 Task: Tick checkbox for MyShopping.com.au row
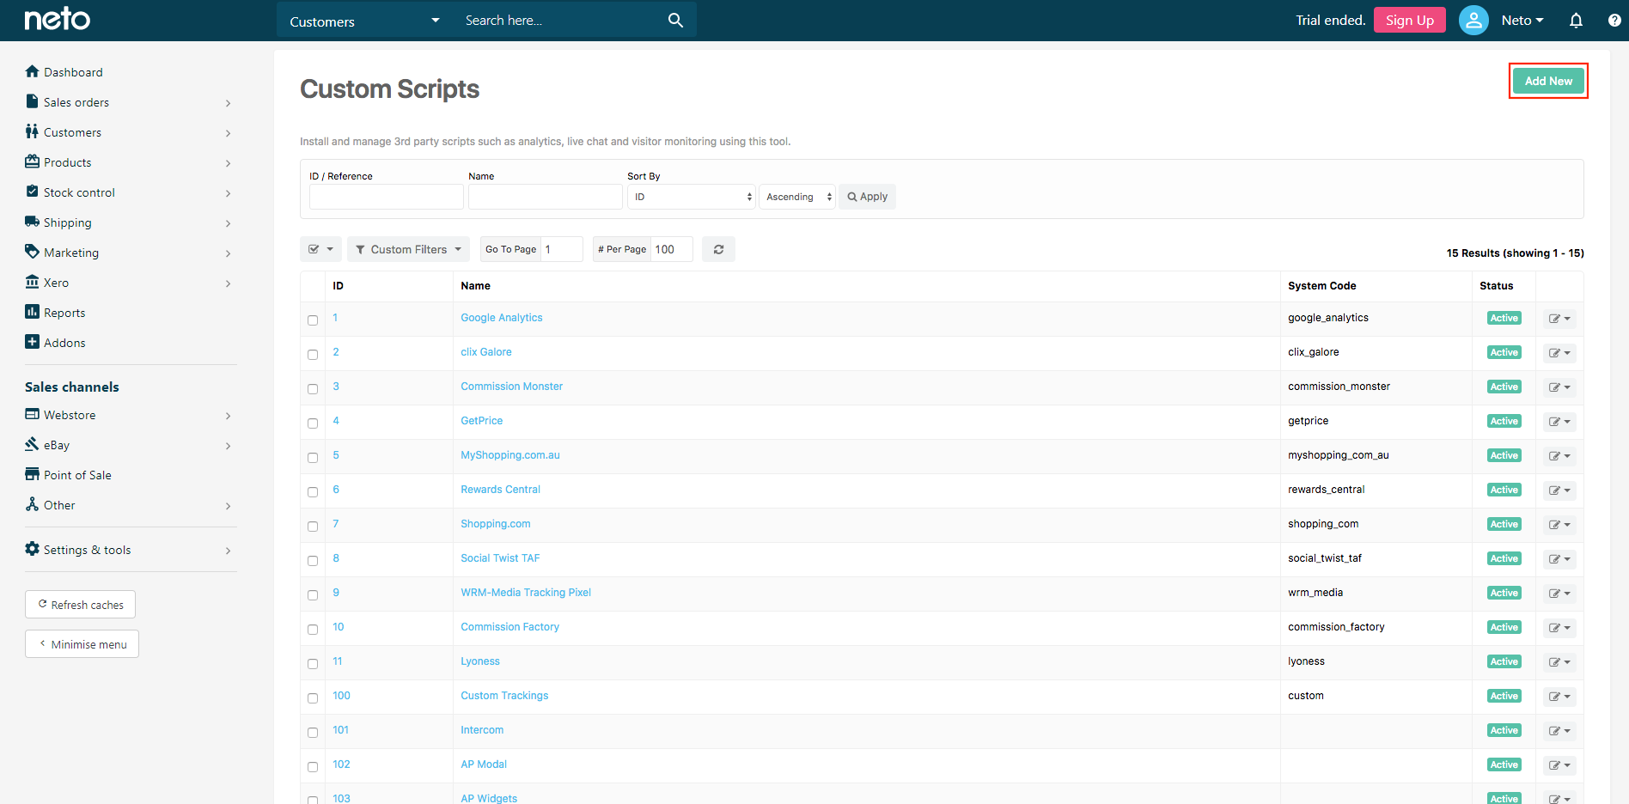[313, 458]
